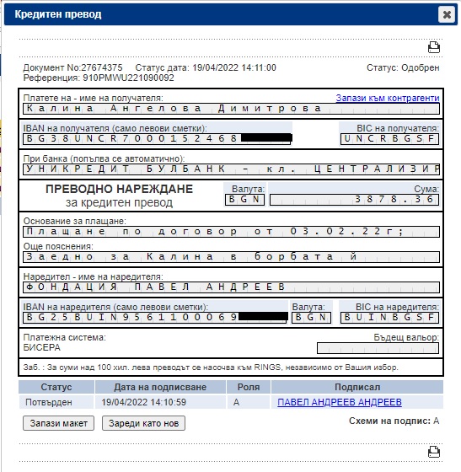Select the recipient IBAN field
The width and height of the screenshot is (461, 472).
click(157, 139)
